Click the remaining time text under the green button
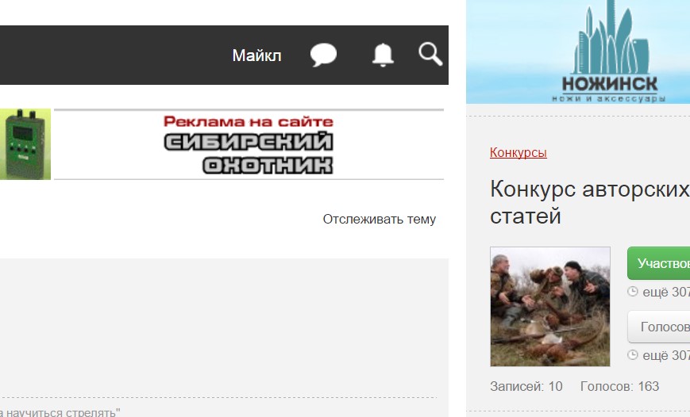 (x=665, y=291)
